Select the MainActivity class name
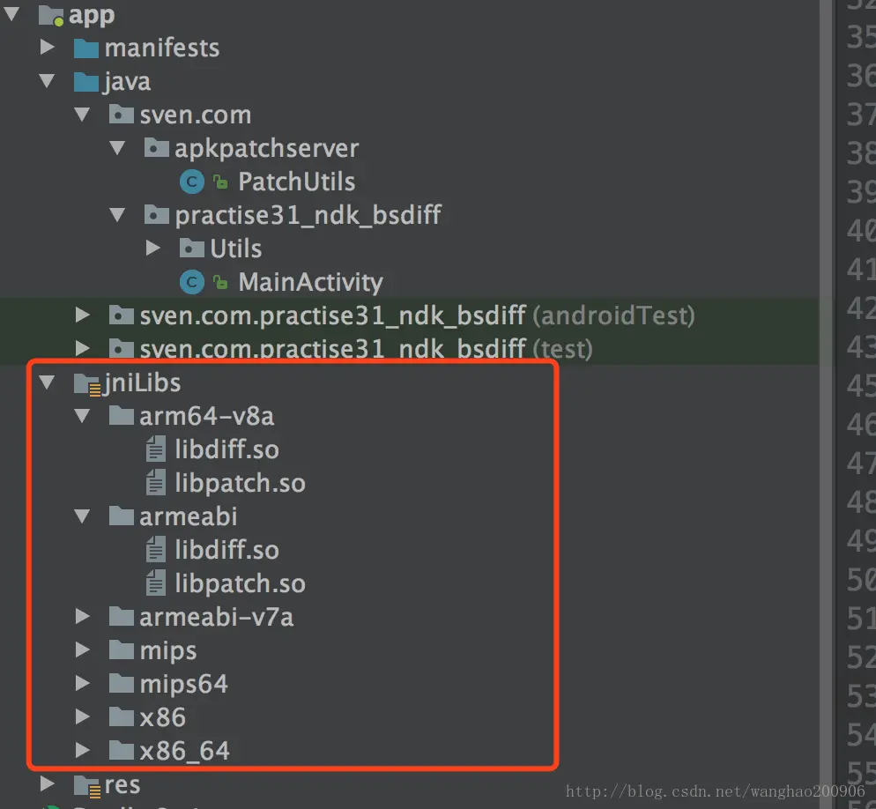876x809 pixels. pos(310,282)
